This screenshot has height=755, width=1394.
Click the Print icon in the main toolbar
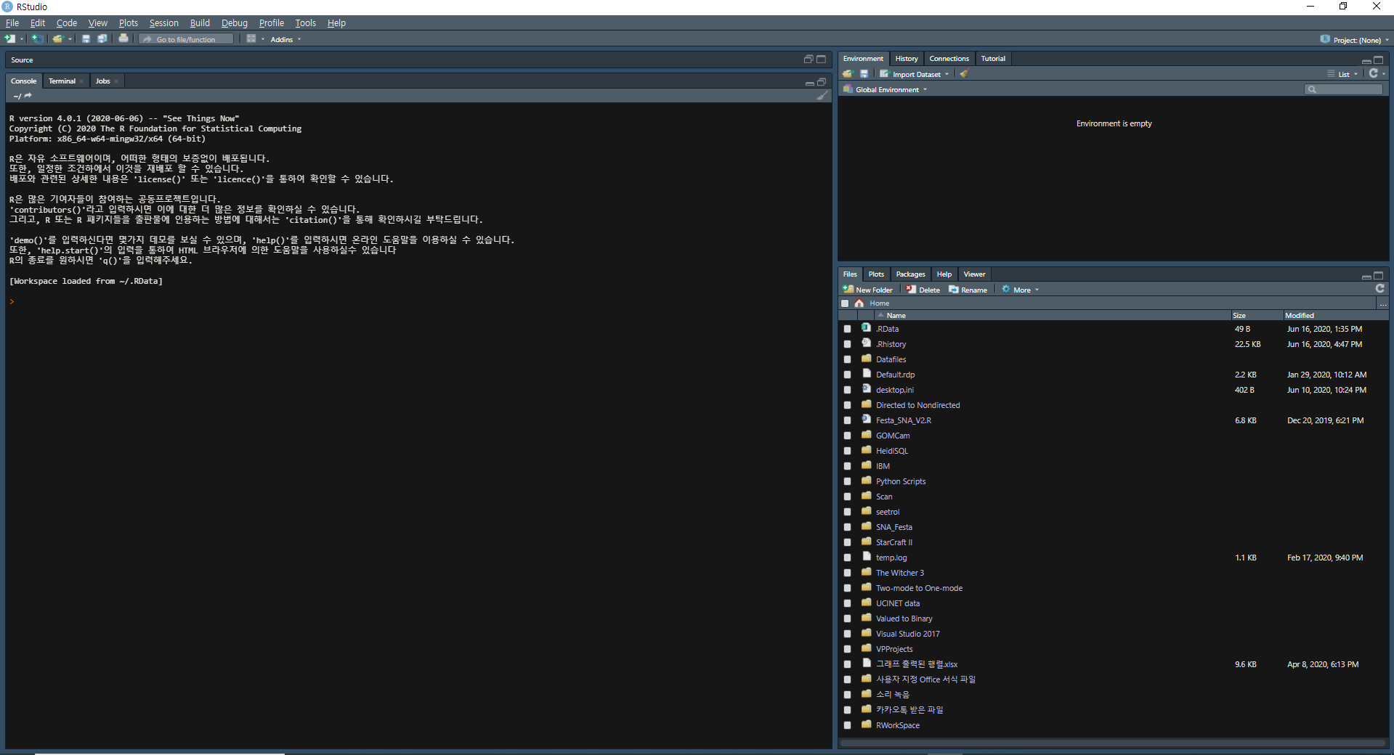coord(123,39)
